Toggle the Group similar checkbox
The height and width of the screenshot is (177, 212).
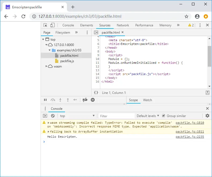coord(163,116)
